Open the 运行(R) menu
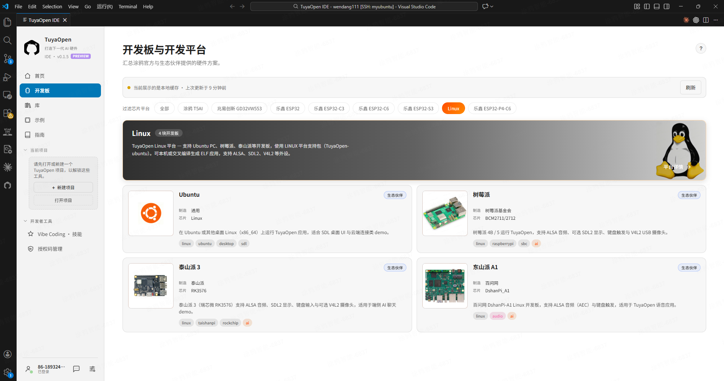 [105, 6]
